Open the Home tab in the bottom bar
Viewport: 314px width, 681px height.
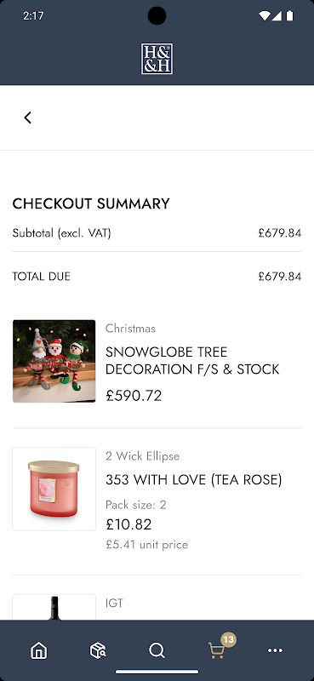coord(38,650)
